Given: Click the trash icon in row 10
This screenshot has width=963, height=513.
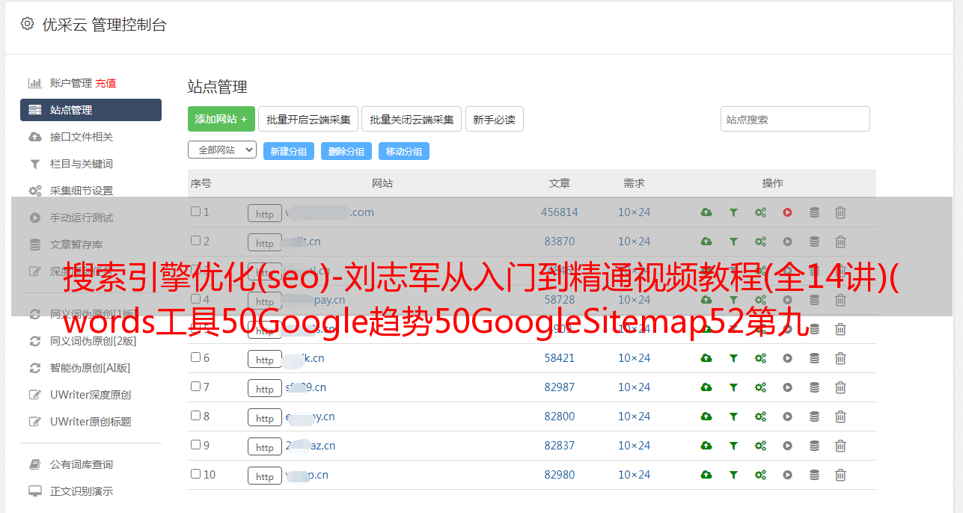Looking at the screenshot, I should click(840, 475).
